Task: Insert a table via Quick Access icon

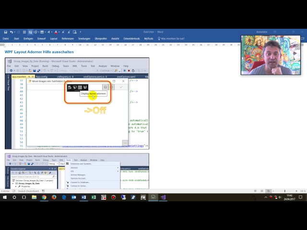Action: (x=42, y=32)
